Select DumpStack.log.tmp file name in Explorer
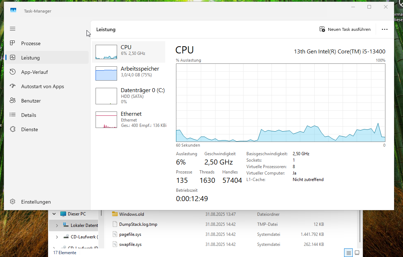Image resolution: width=403 pixels, height=257 pixels. tap(138, 224)
